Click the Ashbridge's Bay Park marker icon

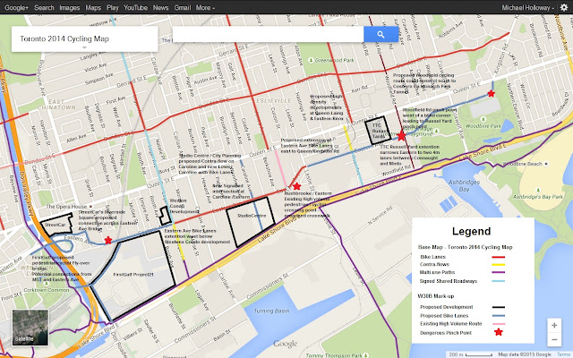point(538,191)
